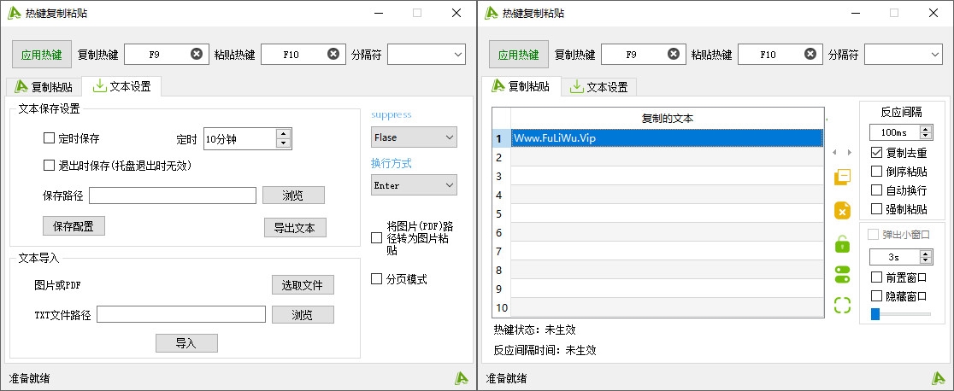Viewport: 954px width, 391px height.
Task: Open the 分隔符 dropdown in left window
Action: point(426,54)
